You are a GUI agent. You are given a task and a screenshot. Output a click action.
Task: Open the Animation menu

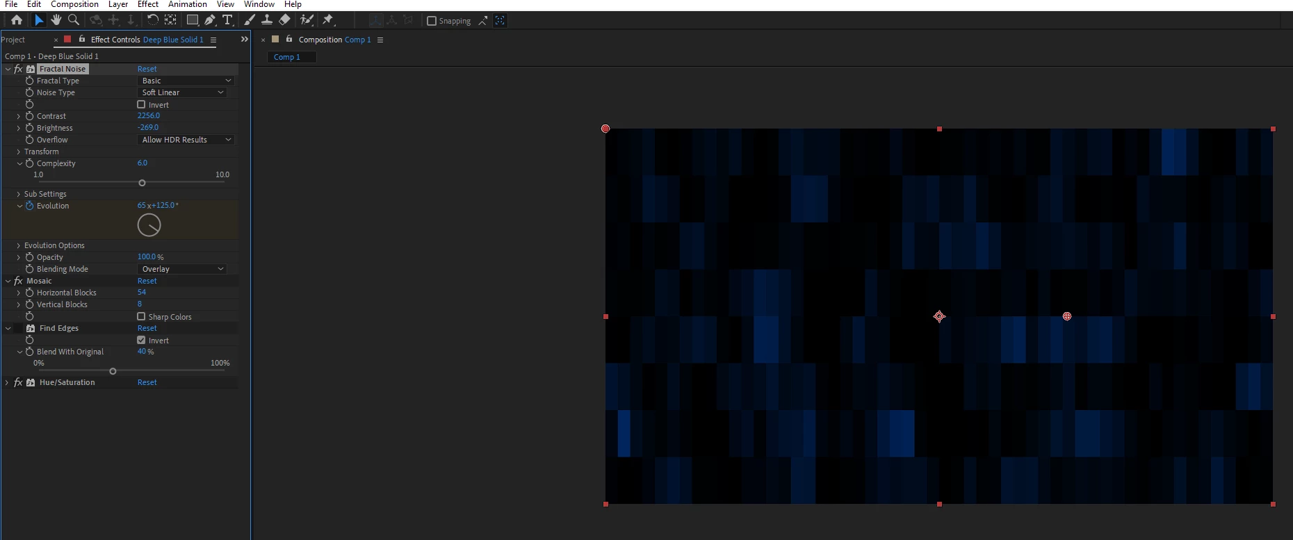click(188, 4)
